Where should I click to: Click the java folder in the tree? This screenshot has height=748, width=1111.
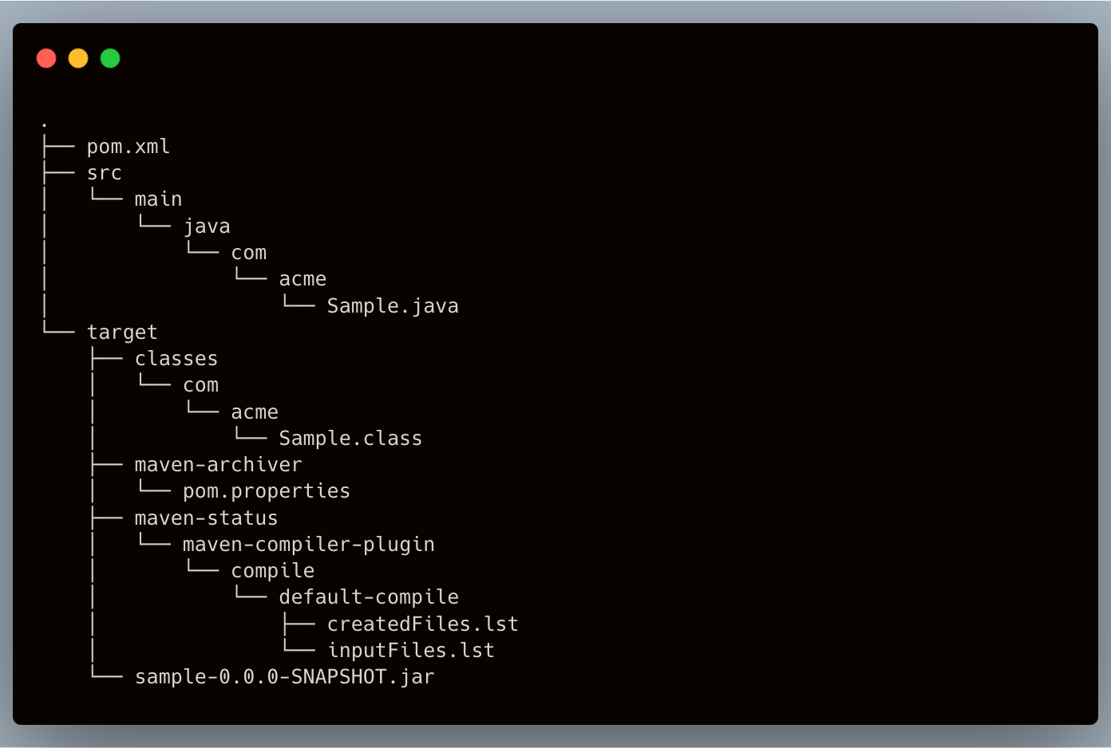pos(207,226)
